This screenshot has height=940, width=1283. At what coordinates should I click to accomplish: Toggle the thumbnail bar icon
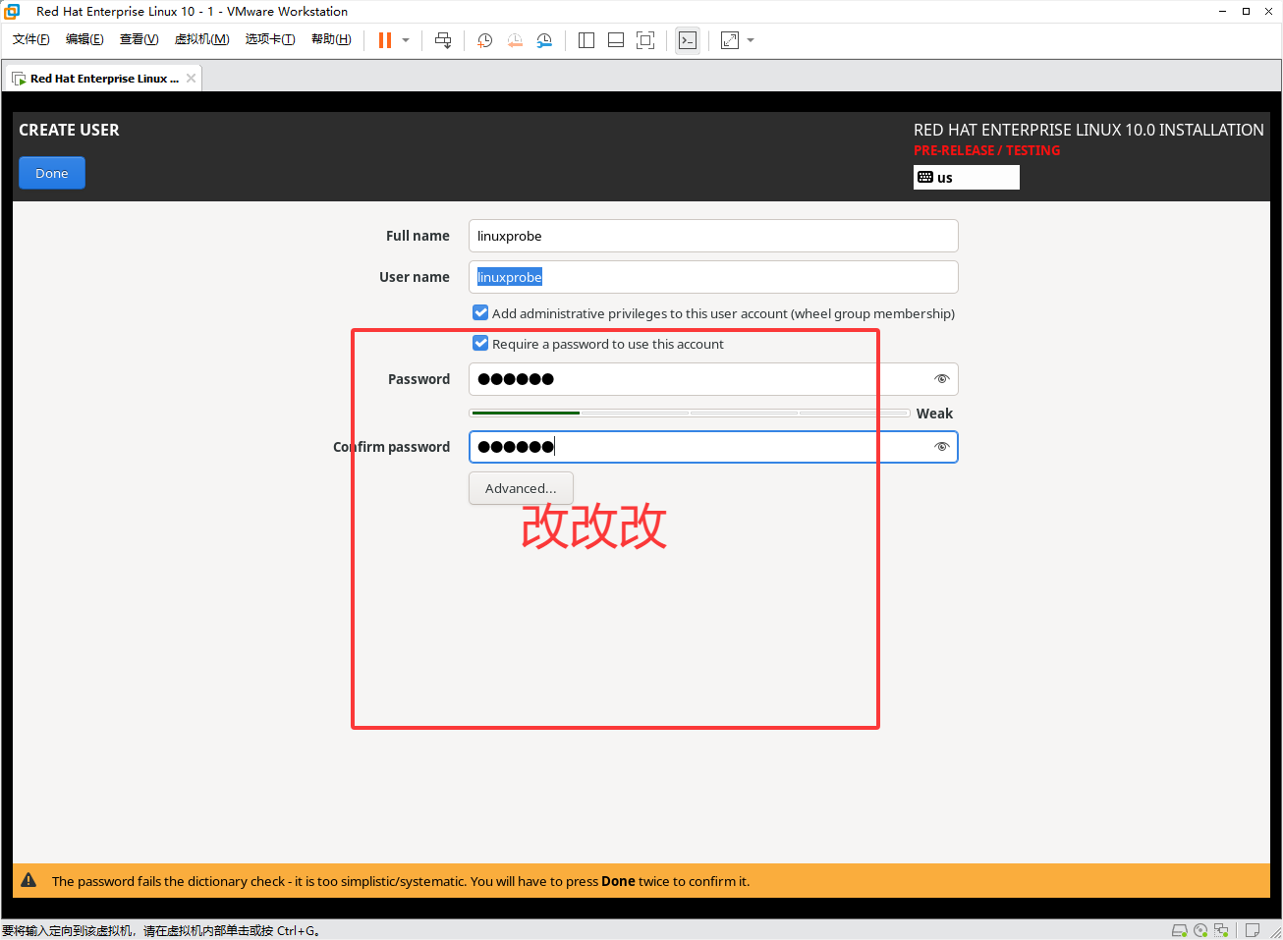[616, 40]
